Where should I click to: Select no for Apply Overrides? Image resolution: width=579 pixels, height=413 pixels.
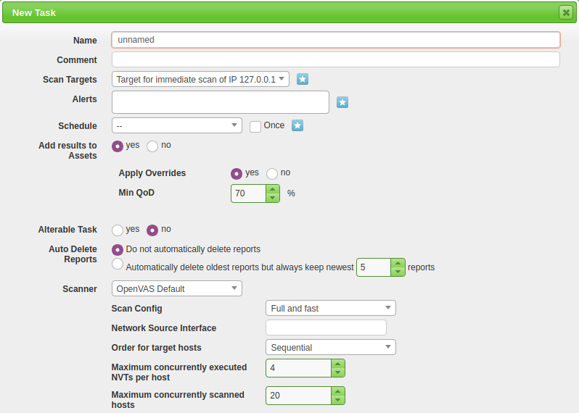tap(272, 173)
